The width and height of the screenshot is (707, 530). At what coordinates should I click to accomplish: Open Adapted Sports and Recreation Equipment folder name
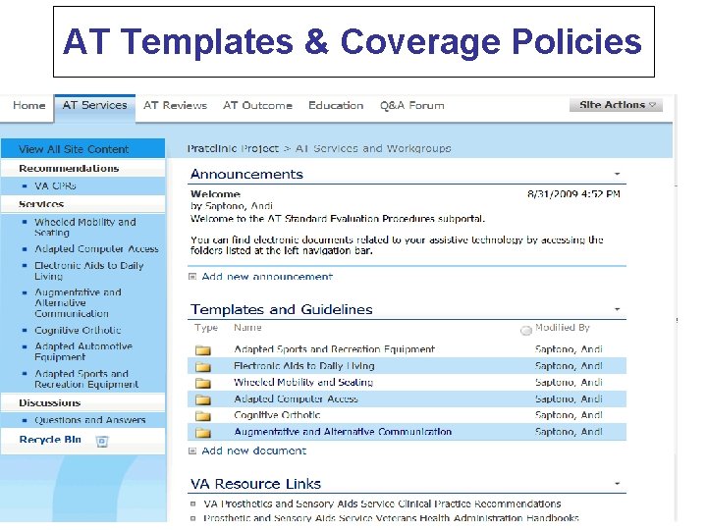(334, 349)
